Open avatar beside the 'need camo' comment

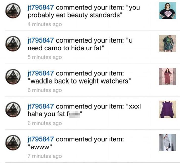pos(13,44)
